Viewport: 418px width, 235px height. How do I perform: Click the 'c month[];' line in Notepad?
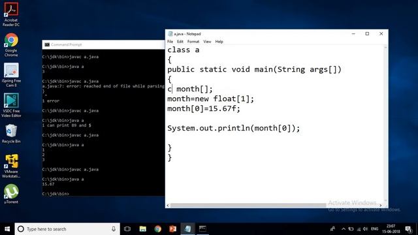(190, 89)
